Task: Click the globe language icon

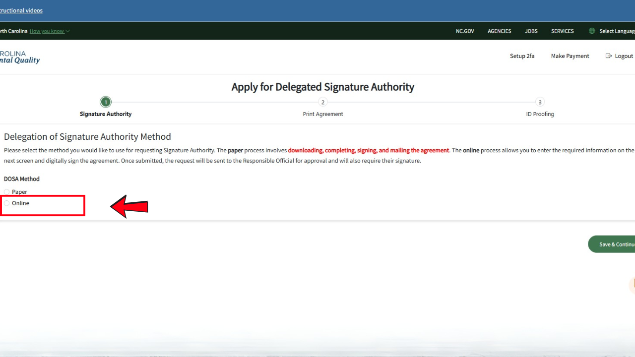Action: pos(592,31)
